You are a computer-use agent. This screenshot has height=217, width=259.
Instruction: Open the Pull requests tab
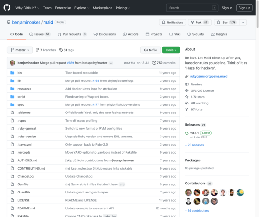click(72, 34)
